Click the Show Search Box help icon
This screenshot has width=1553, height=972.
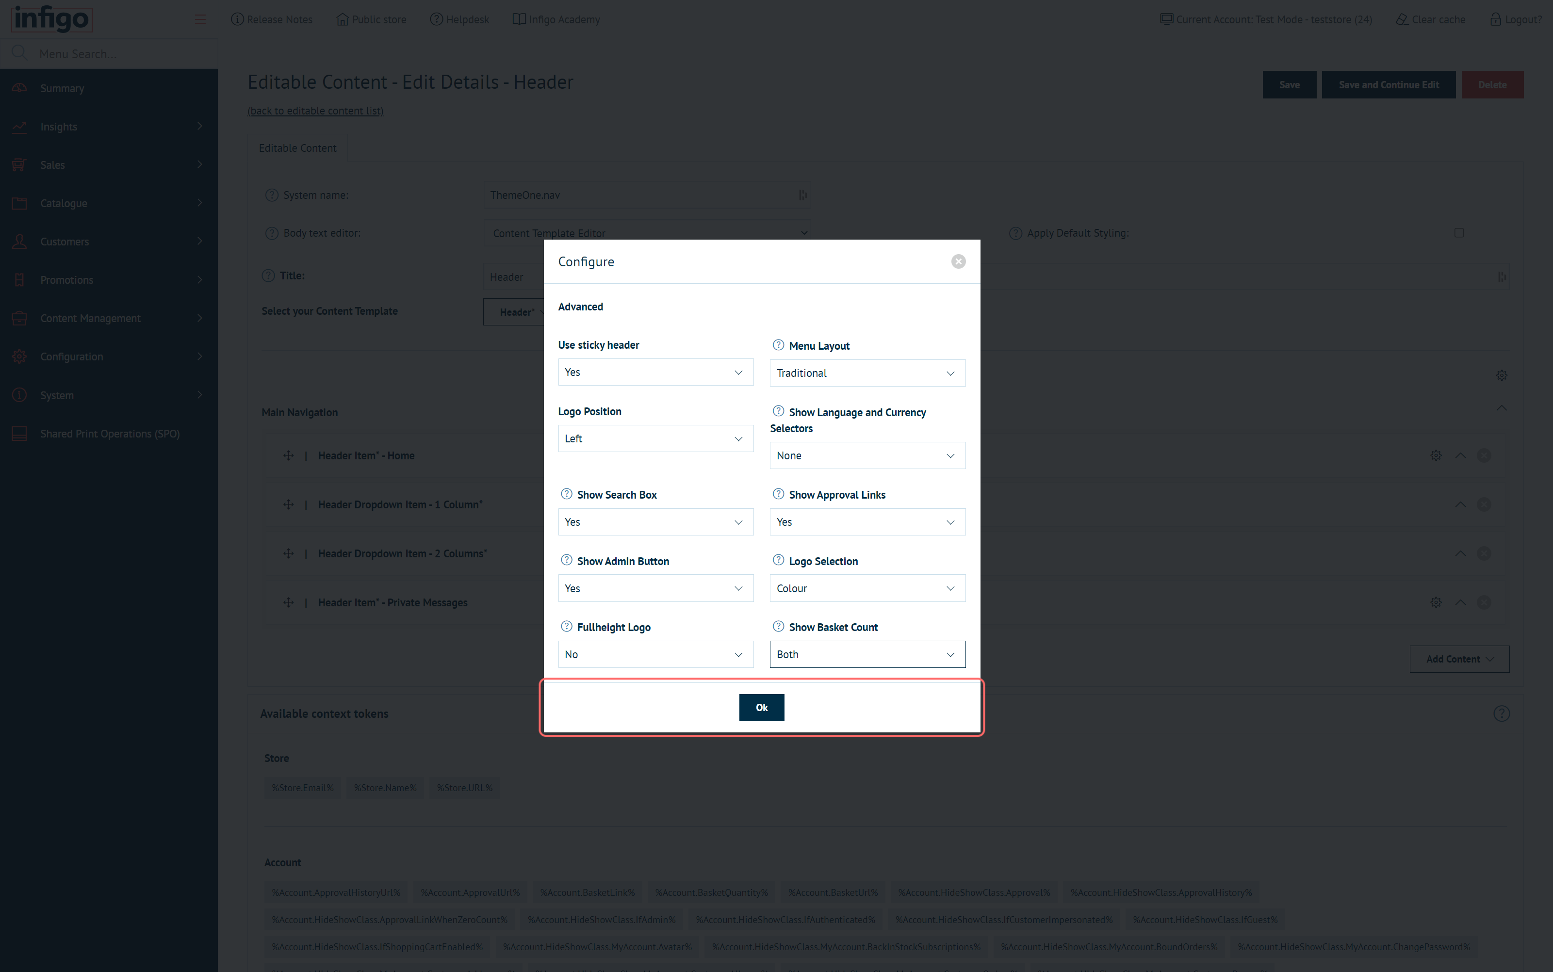coord(567,494)
